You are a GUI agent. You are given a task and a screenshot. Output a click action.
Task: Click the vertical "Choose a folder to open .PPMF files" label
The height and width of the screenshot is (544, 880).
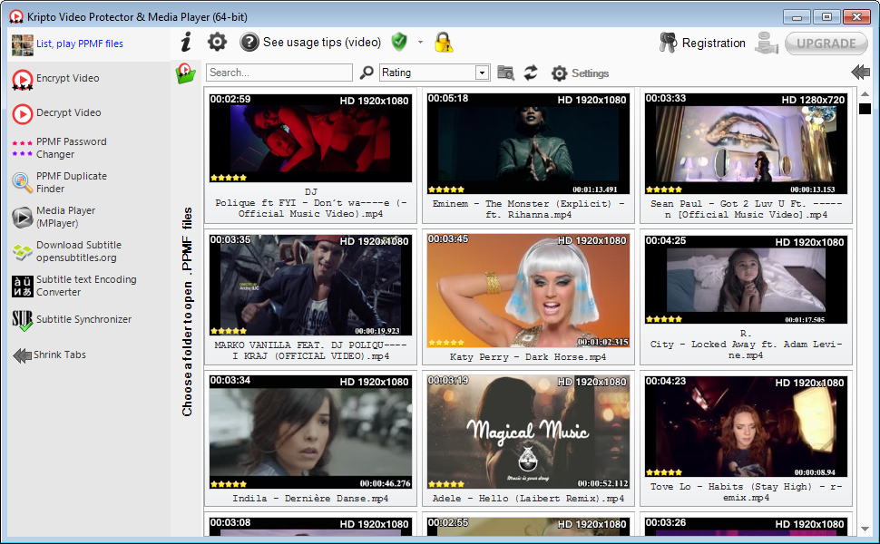coord(187,312)
